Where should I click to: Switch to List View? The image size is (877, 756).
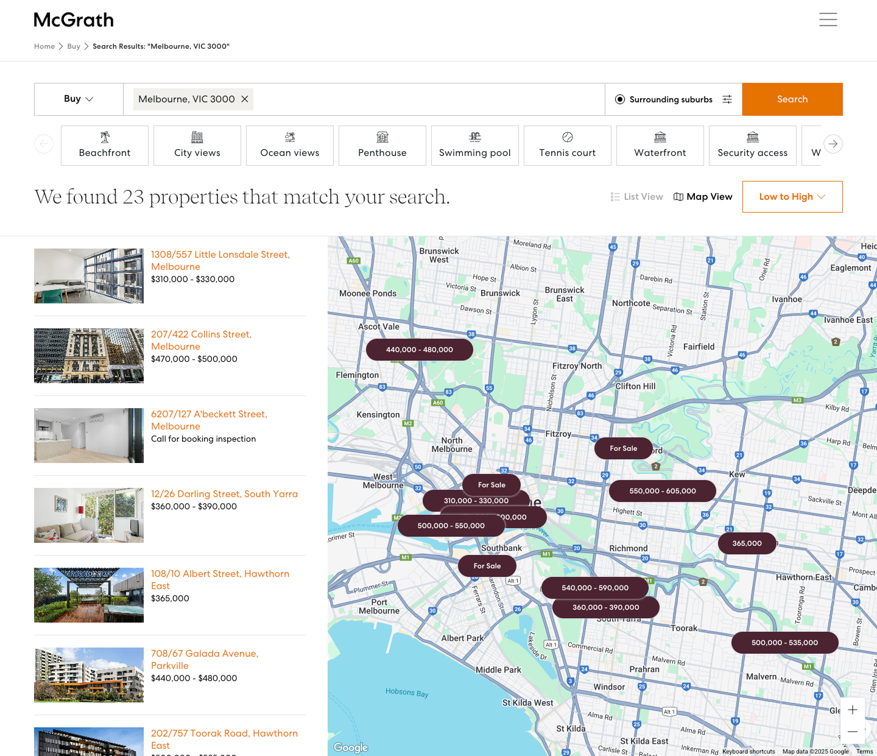[636, 197]
